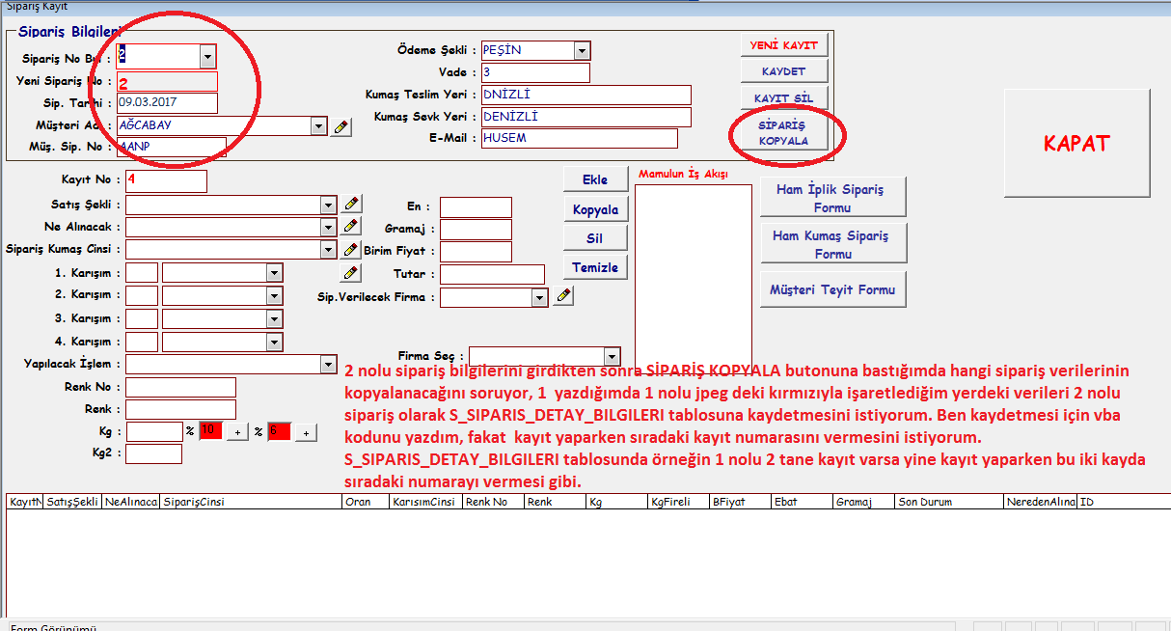
Task: Open the Sipariş No Bul dropdown
Action: [207, 57]
